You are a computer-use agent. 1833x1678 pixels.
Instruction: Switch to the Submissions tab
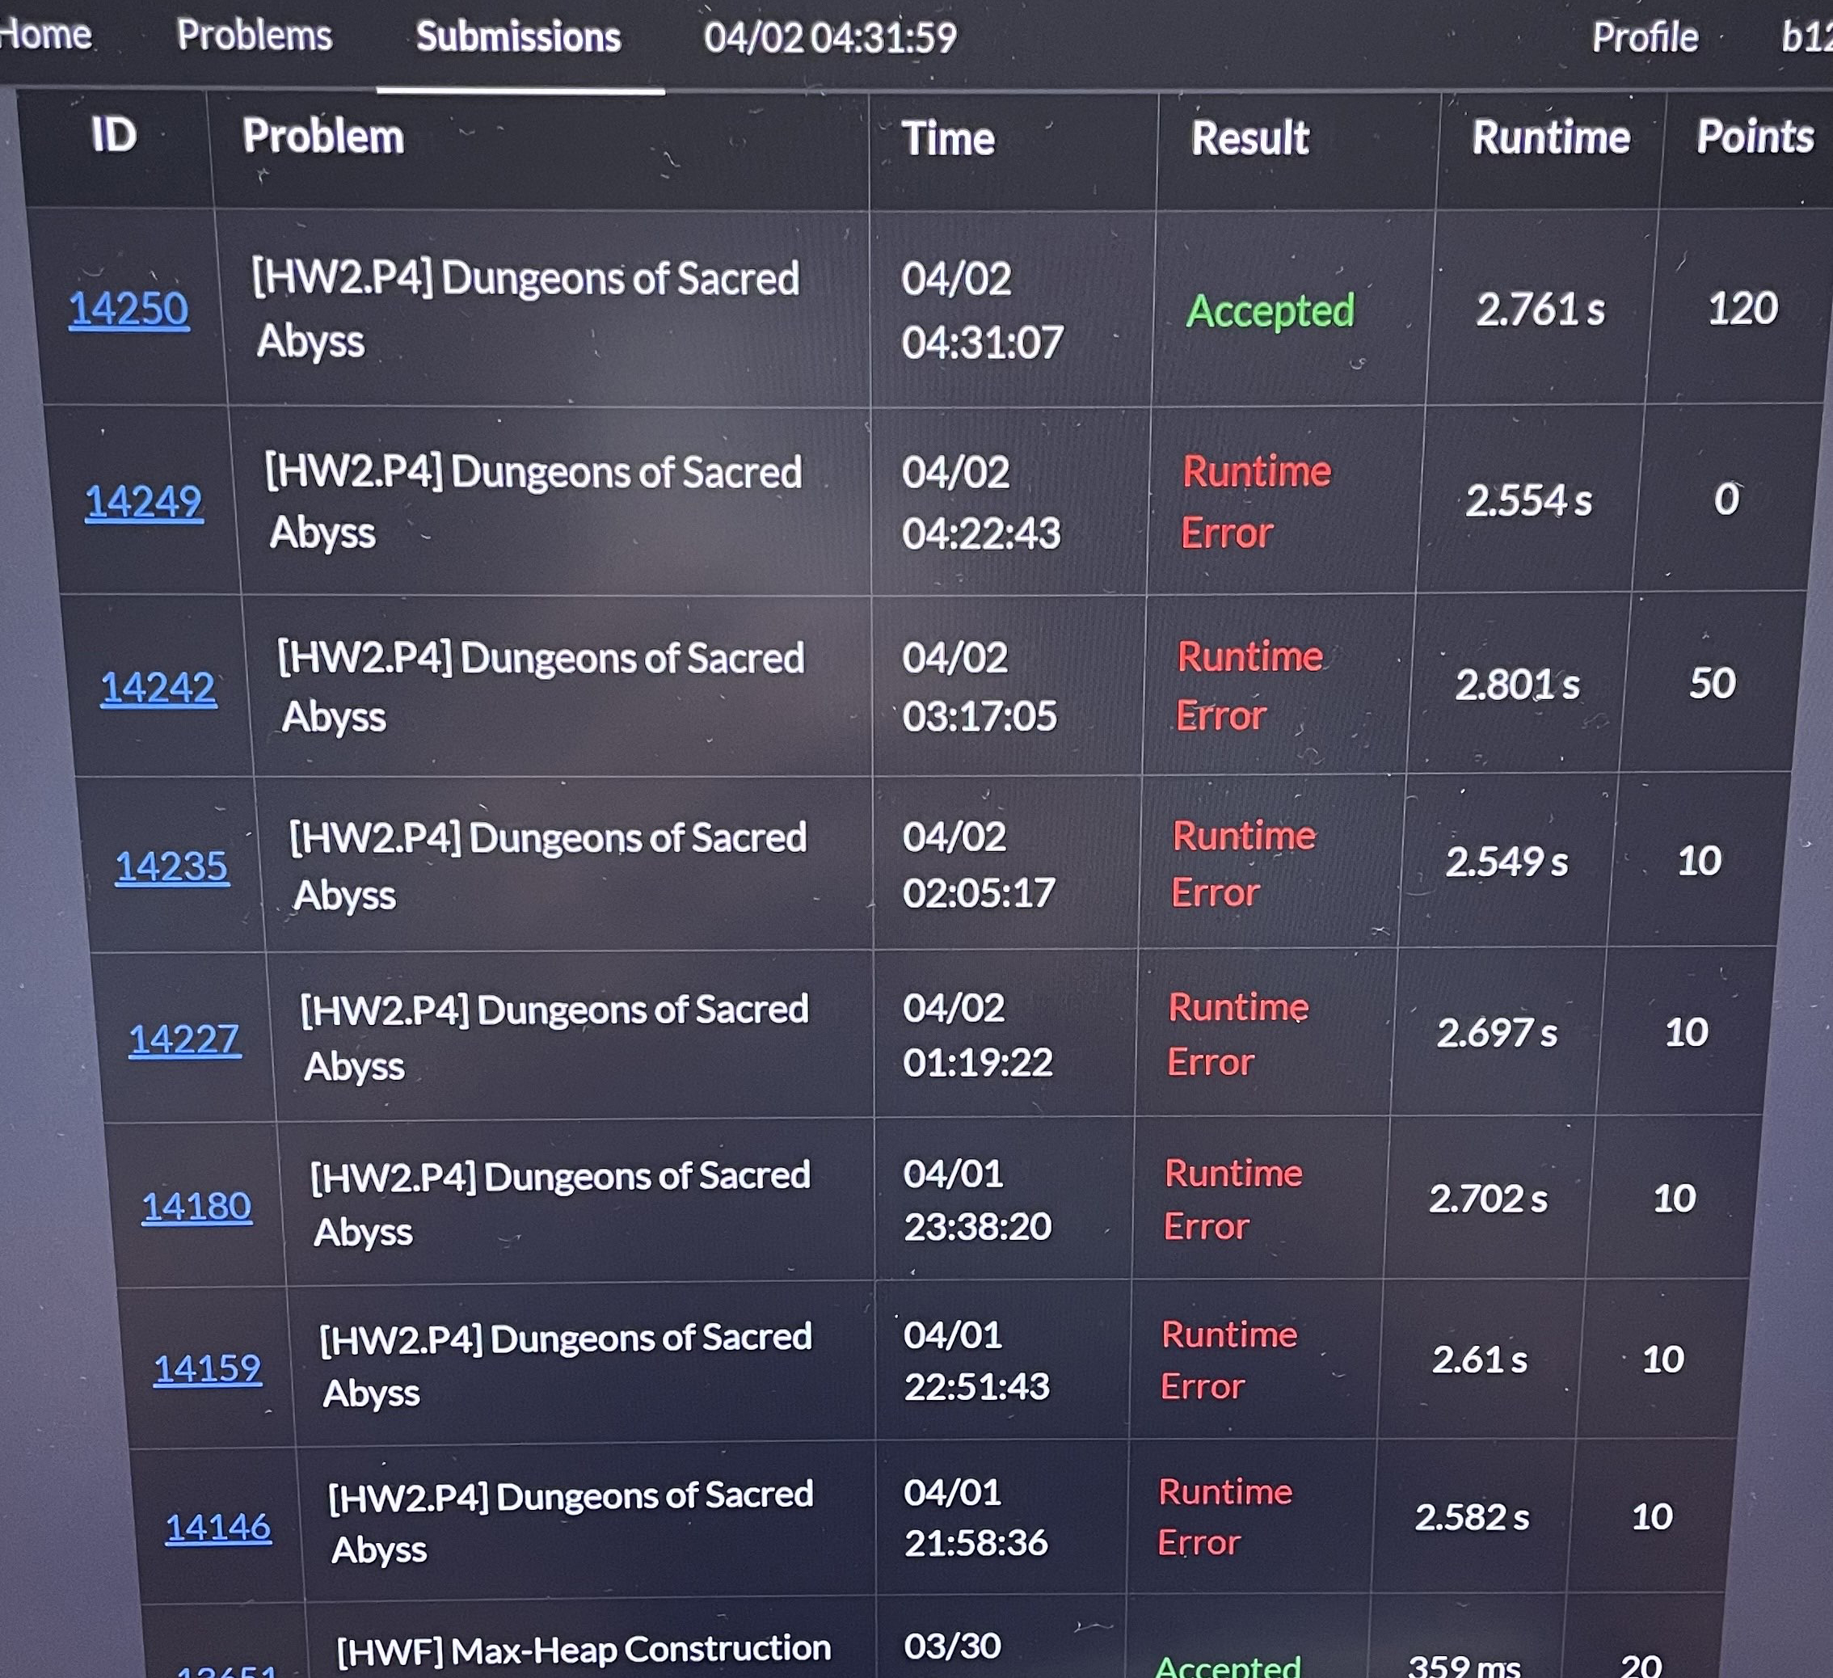pyautogui.click(x=518, y=38)
